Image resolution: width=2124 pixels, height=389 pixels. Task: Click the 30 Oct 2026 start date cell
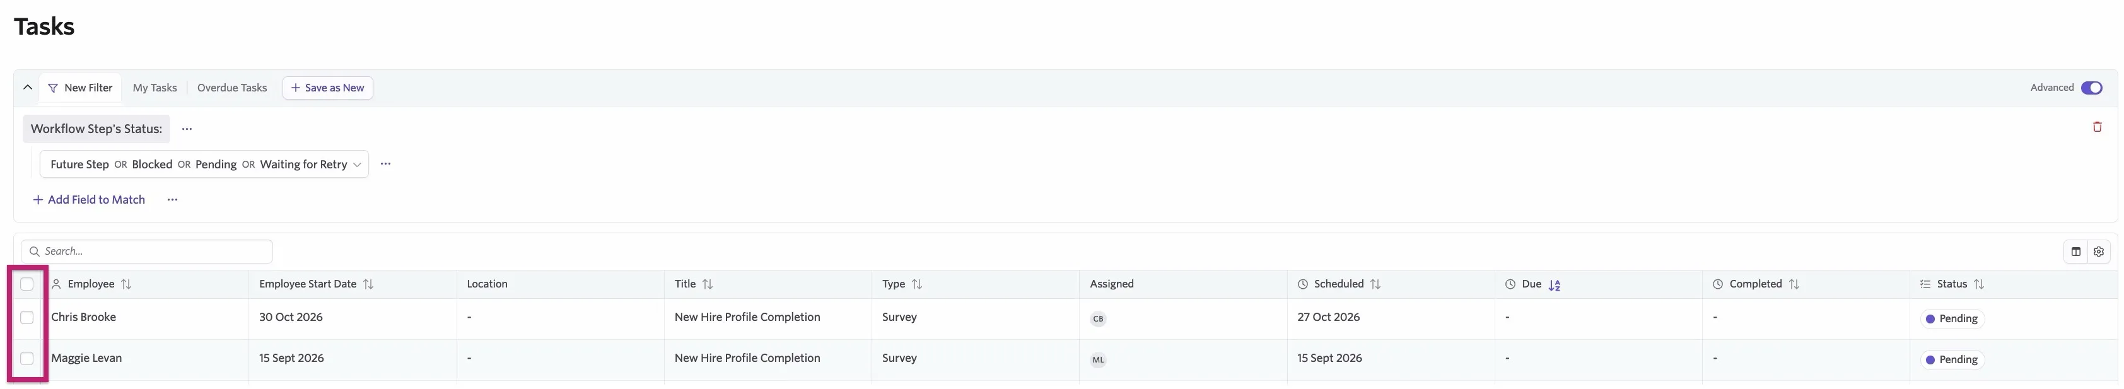coord(291,317)
